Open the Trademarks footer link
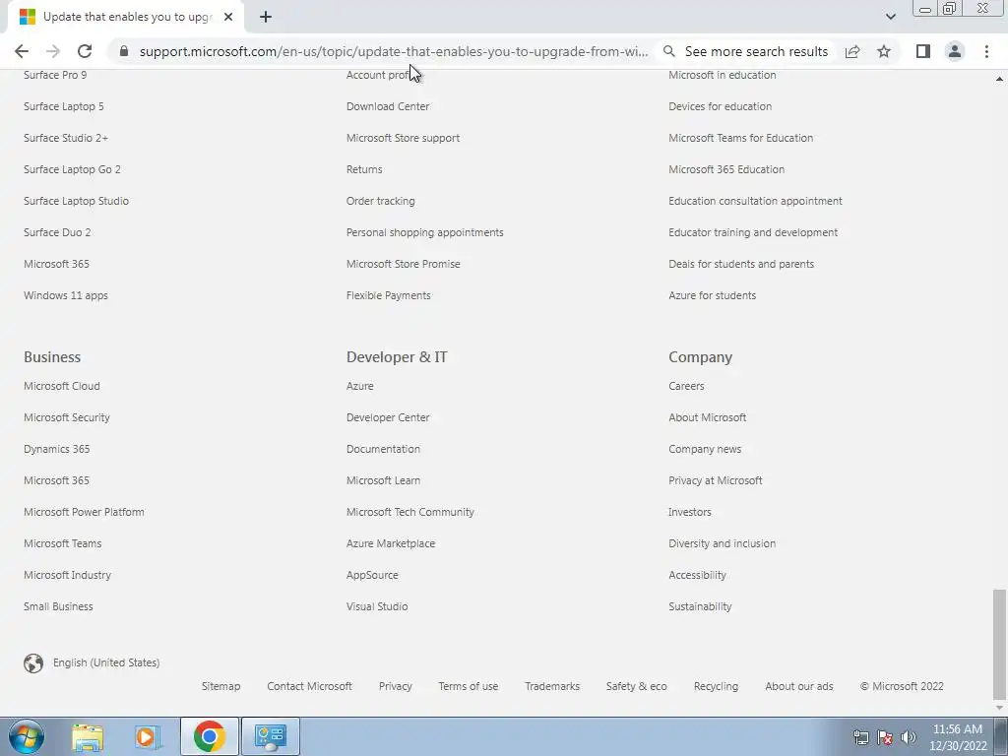Viewport: 1008px width, 756px height. click(552, 686)
